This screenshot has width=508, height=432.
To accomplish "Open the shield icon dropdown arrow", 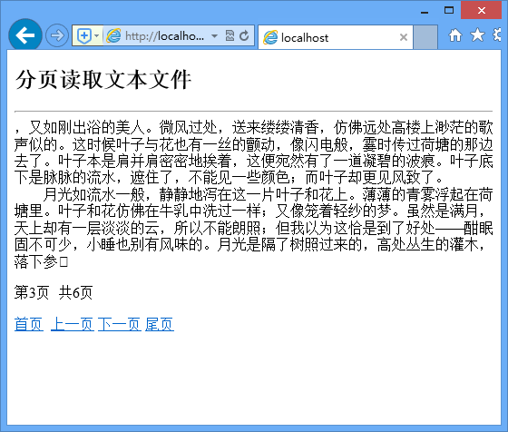I will click(x=97, y=35).
